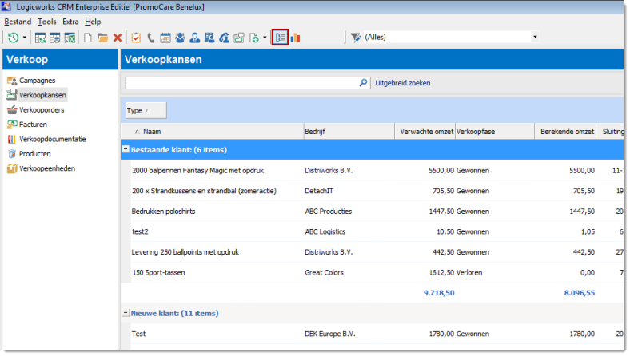Open the Tools menu
The height and width of the screenshot is (356, 630).
click(47, 22)
